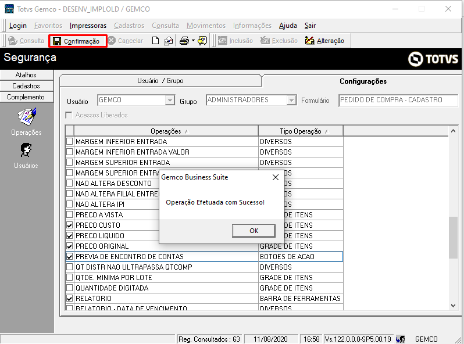Viewport: 464px width, 344px height.
Task: Open the printer dropdown arrow
Action: [x=193, y=41]
